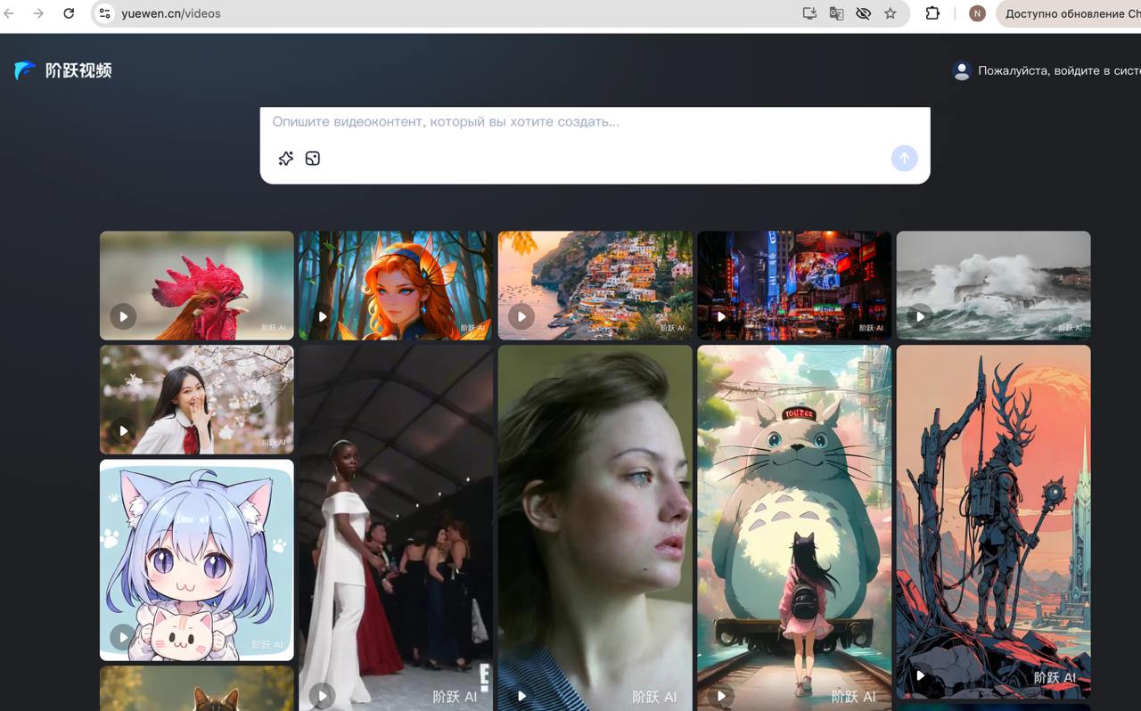Viewport: 1141px width, 711px height.
Task: Click the reading mode eye icon in address bar
Action: (863, 13)
